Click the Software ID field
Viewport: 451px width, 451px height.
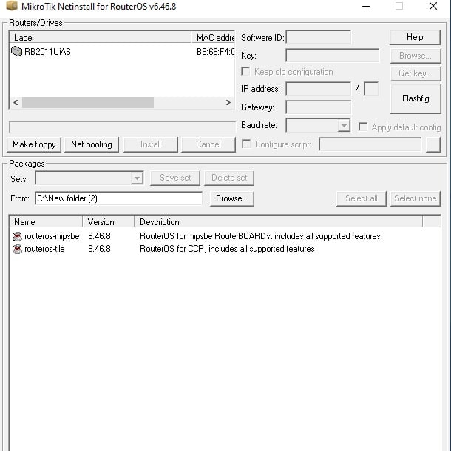(x=319, y=38)
